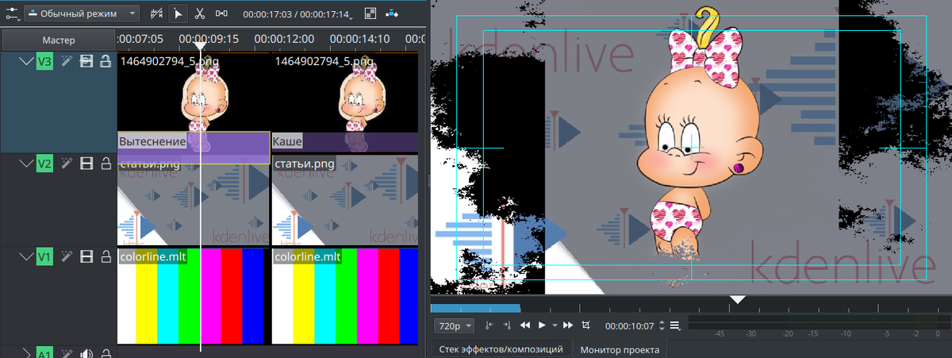This screenshot has height=358, width=952.
Task: Select the spacer tool
Action: [x=221, y=13]
